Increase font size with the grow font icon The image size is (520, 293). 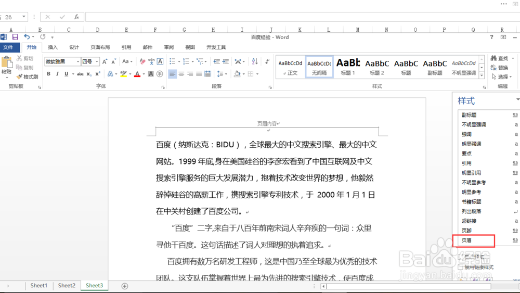tap(105, 62)
